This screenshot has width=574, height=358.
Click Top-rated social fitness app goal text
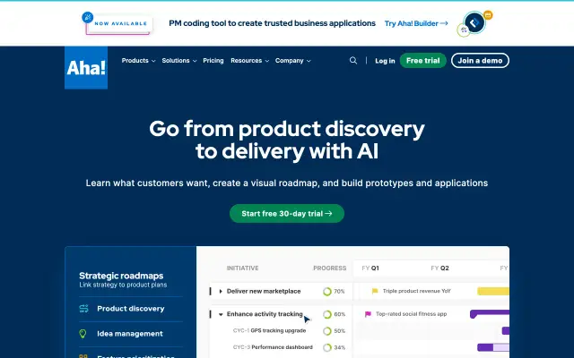click(x=411, y=314)
